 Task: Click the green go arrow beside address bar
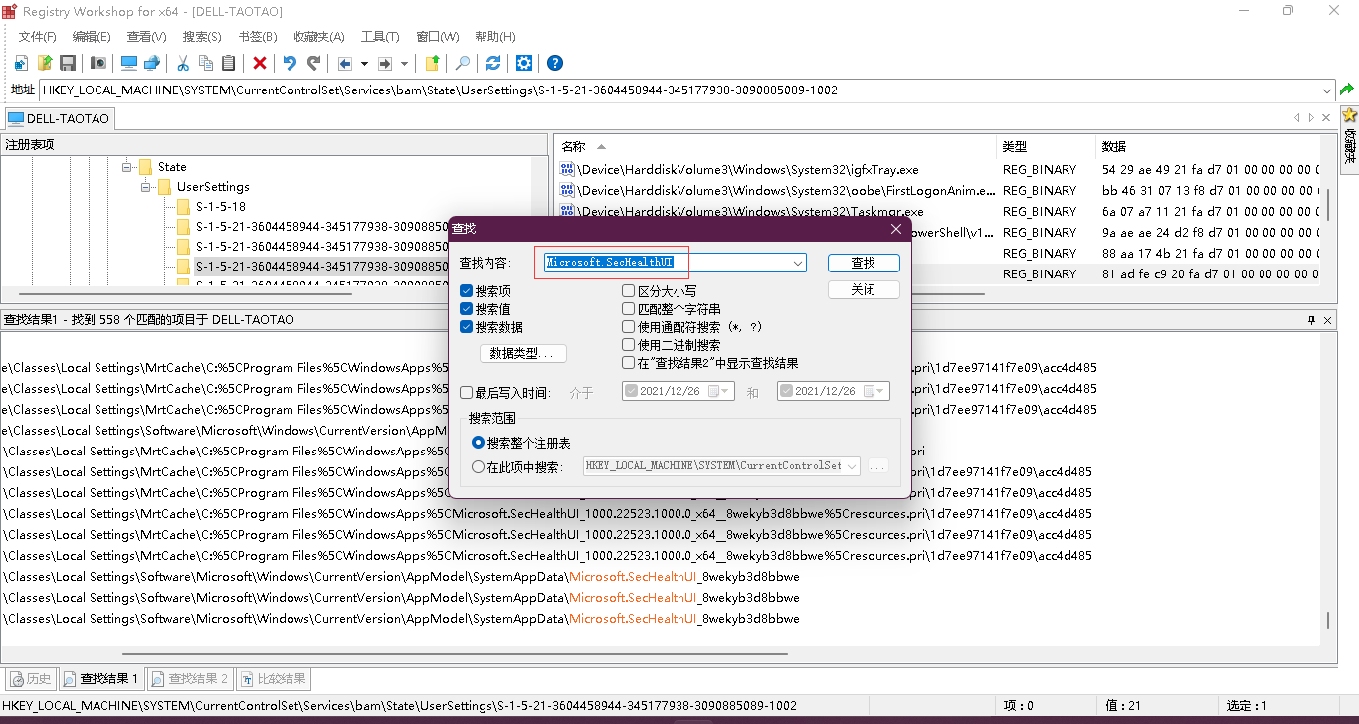click(x=1347, y=90)
